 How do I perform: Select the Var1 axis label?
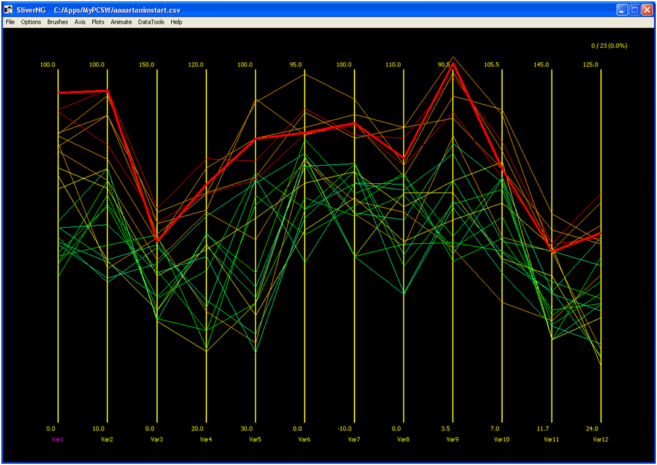58,439
